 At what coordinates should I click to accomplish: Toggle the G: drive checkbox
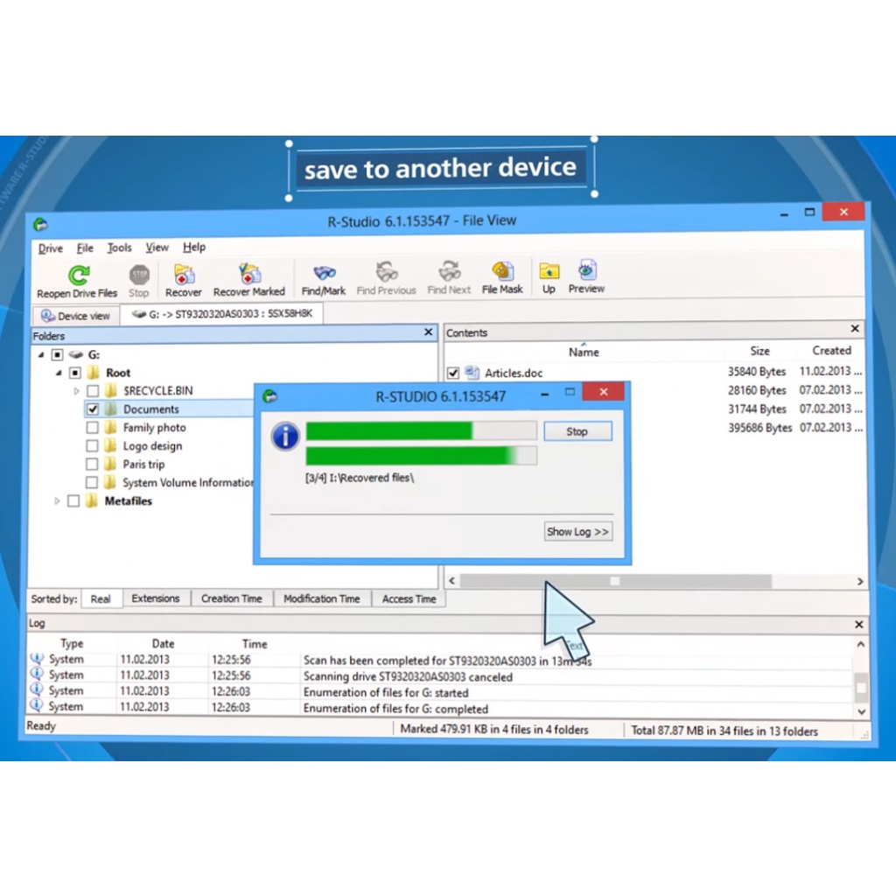[57, 355]
